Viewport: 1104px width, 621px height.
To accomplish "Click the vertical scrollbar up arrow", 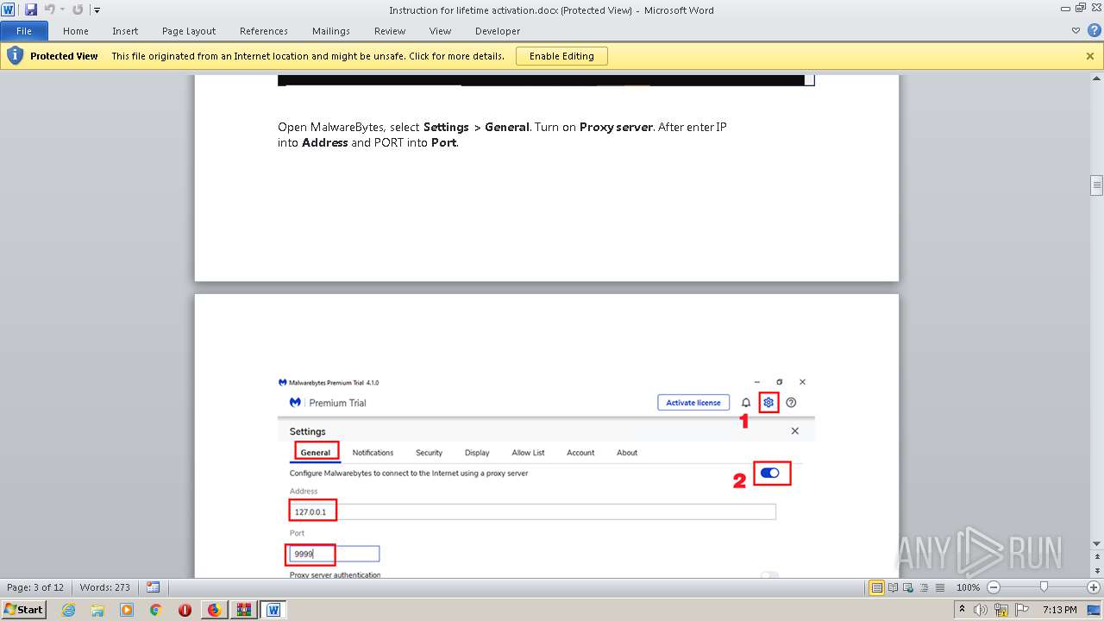I will tap(1096, 78).
